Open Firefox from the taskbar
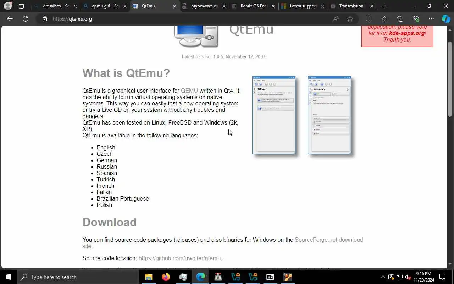Image resolution: width=454 pixels, height=284 pixels. pos(166,277)
